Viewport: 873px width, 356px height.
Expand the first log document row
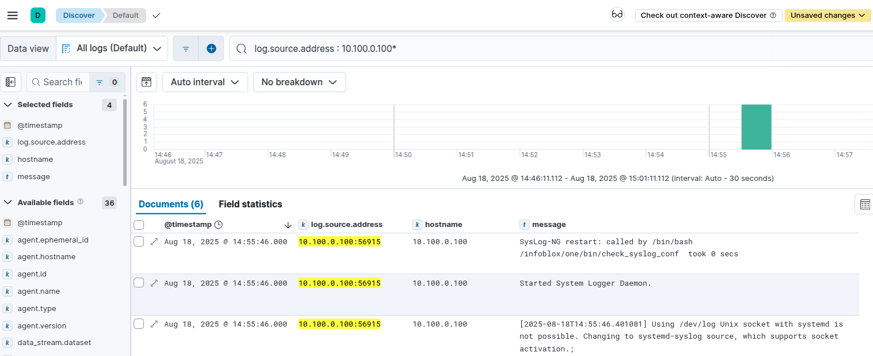coord(154,242)
